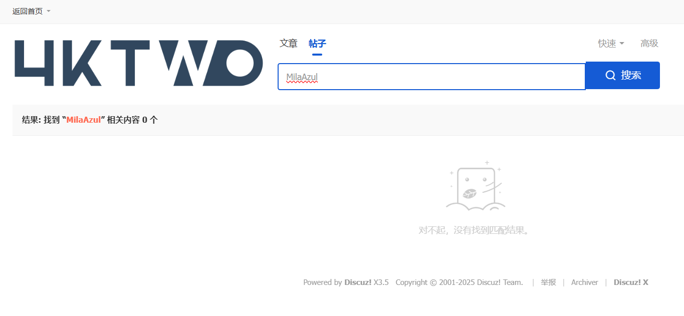
Task: Focus the search box containing MilaAzul
Action: [431, 77]
